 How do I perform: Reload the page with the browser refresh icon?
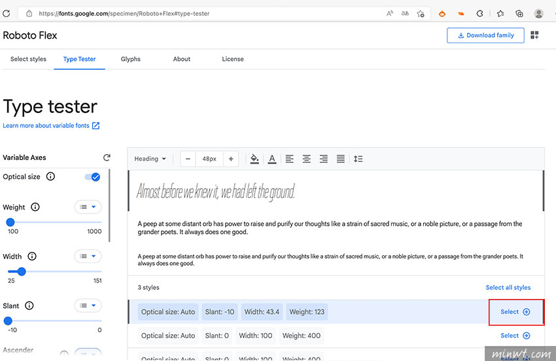[7, 14]
